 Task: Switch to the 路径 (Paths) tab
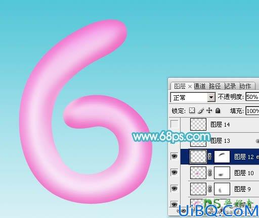215,86
